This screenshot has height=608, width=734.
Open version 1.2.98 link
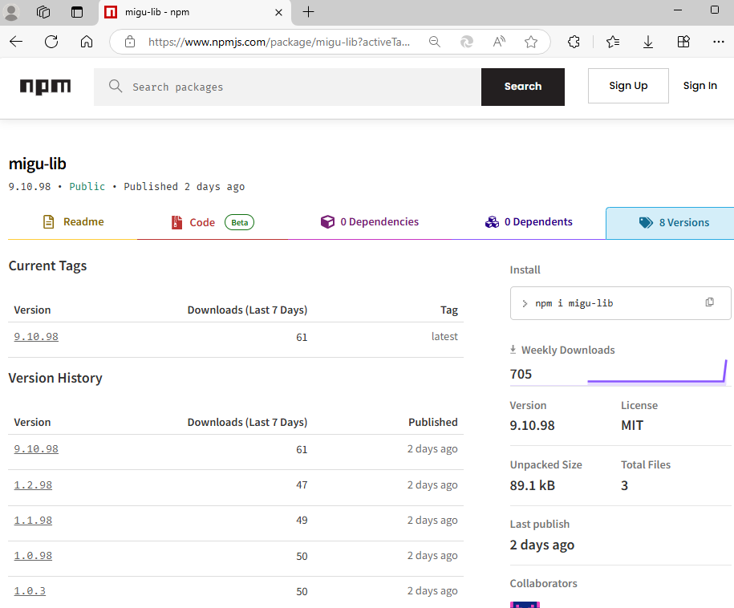pyautogui.click(x=33, y=485)
